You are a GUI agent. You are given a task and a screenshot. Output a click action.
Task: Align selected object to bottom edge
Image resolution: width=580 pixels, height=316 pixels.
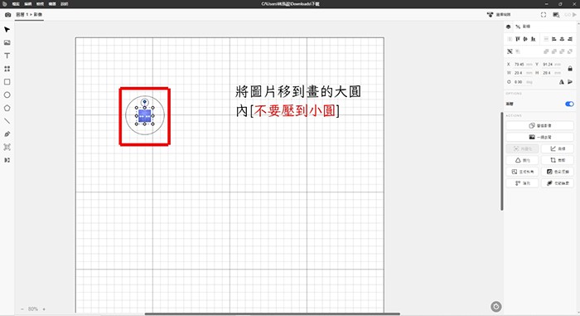coord(533,39)
